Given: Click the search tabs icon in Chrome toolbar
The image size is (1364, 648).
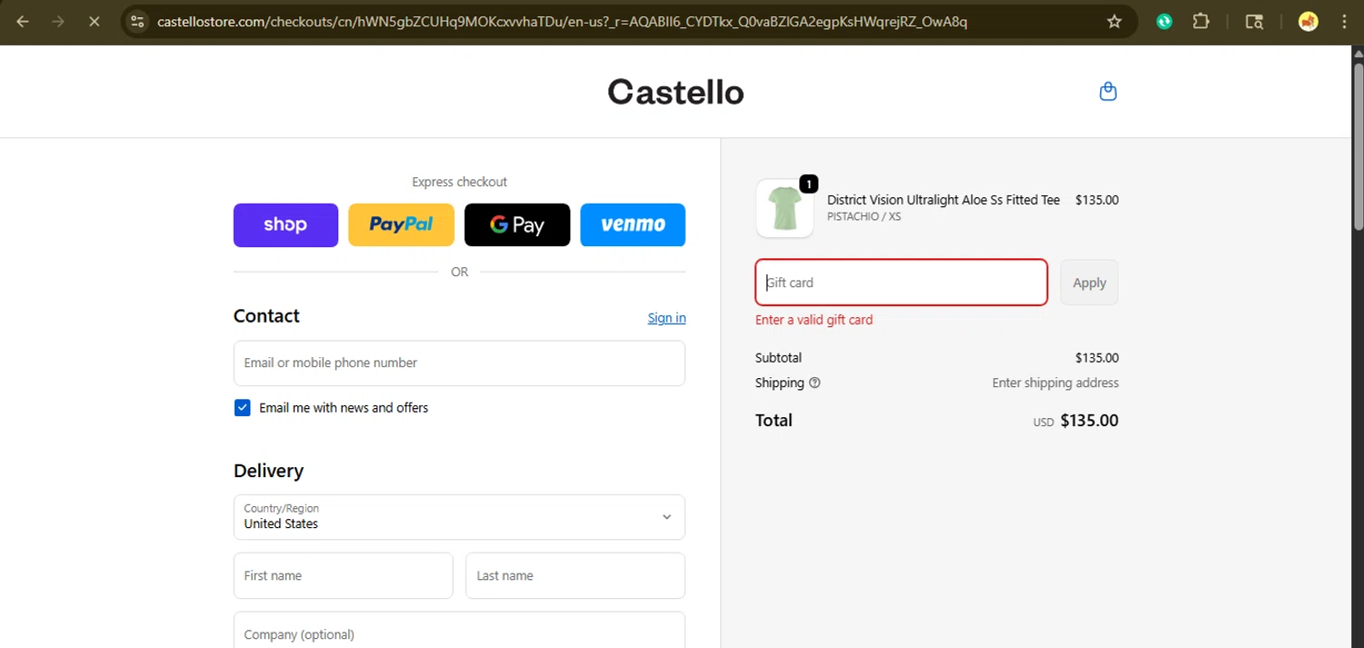Looking at the screenshot, I should [1254, 22].
